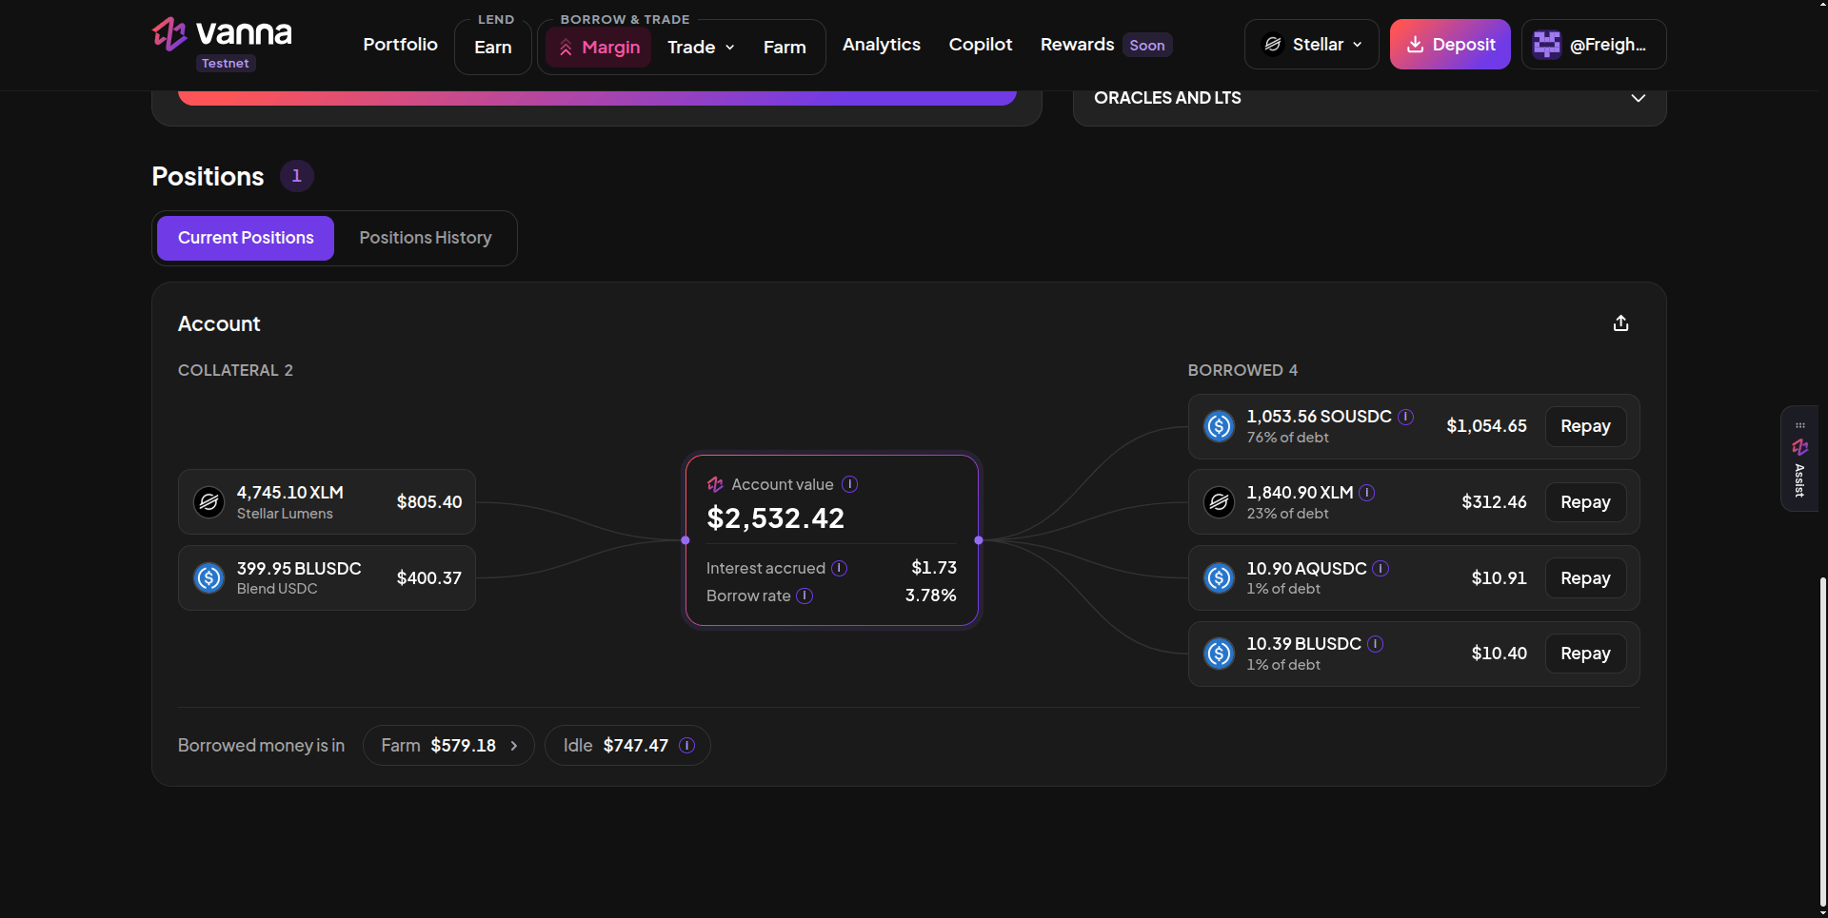The width and height of the screenshot is (1828, 918).
Task: Click the Rewards Soon nav item
Action: [x=1105, y=45]
